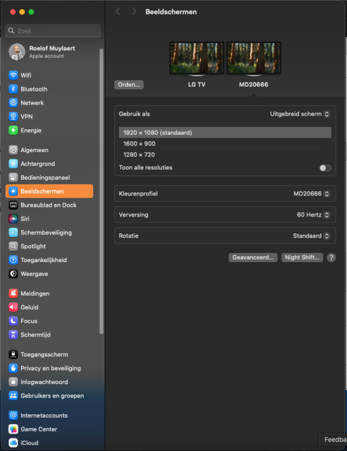The image size is (347, 451).
Task: Toggle the Toon alle resoluties switch
Action: [325, 168]
